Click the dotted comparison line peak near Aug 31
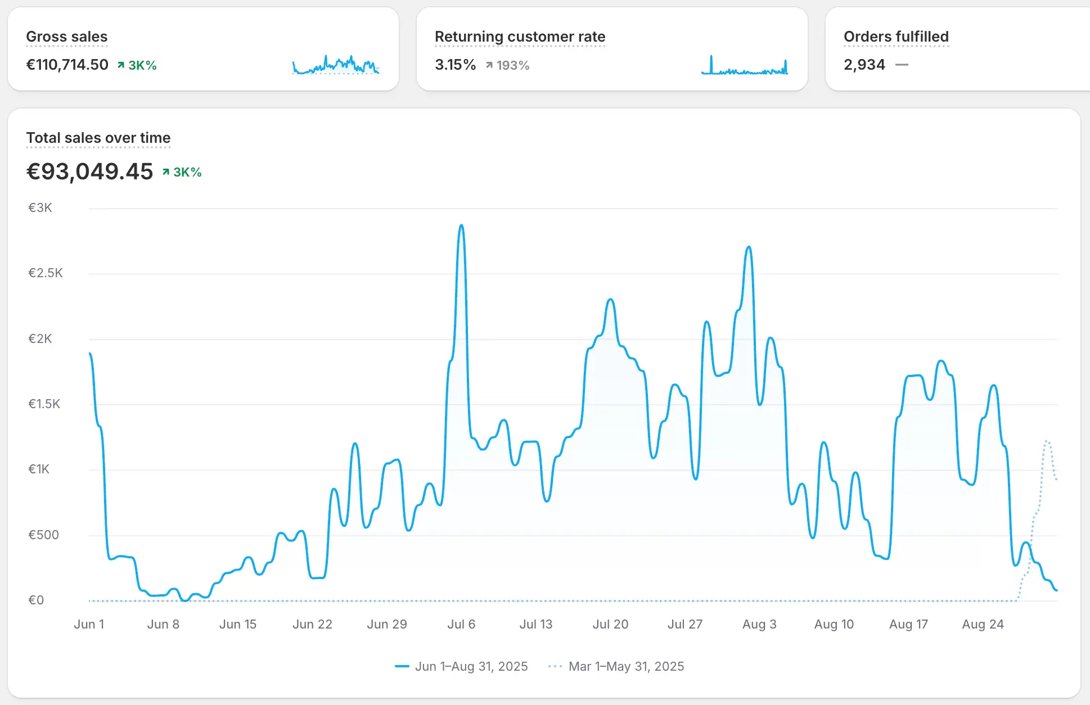1090x705 pixels. [1047, 442]
